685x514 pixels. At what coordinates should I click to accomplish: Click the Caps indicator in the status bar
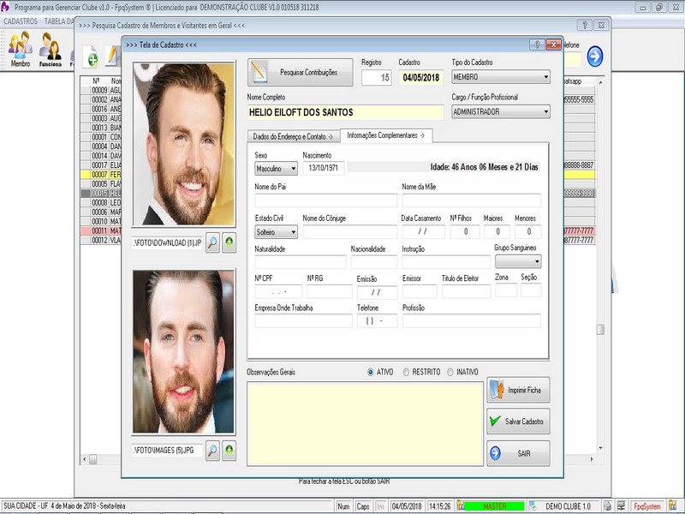tap(363, 506)
